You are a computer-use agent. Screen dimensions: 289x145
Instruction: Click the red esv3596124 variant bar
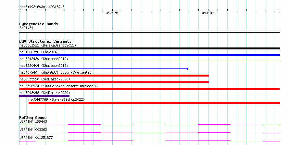tap(149, 89)
